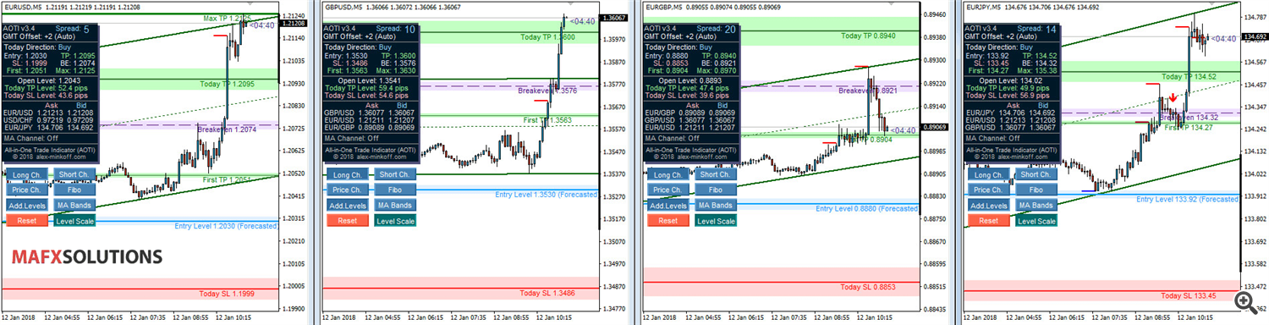1269x325 pixels.
Task: Click the 'Today TP 0.8940' label
Action: tap(867, 36)
